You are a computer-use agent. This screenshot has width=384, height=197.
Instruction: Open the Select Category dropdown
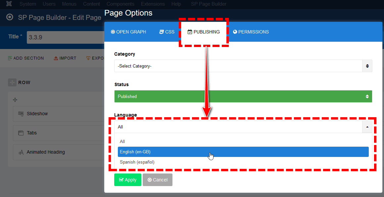click(x=243, y=66)
